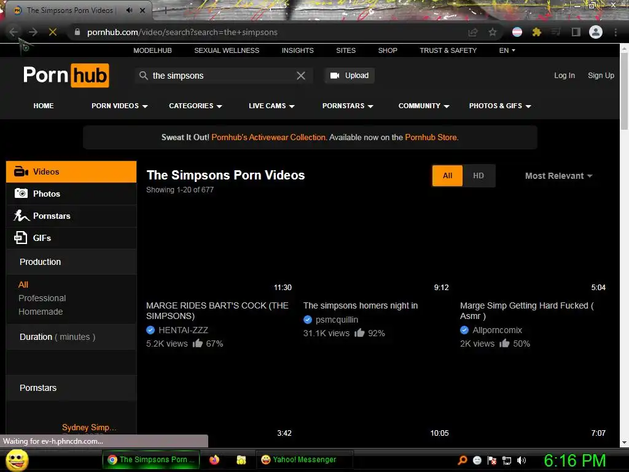Expand the Production filter section
629x472 pixels.
71,262
